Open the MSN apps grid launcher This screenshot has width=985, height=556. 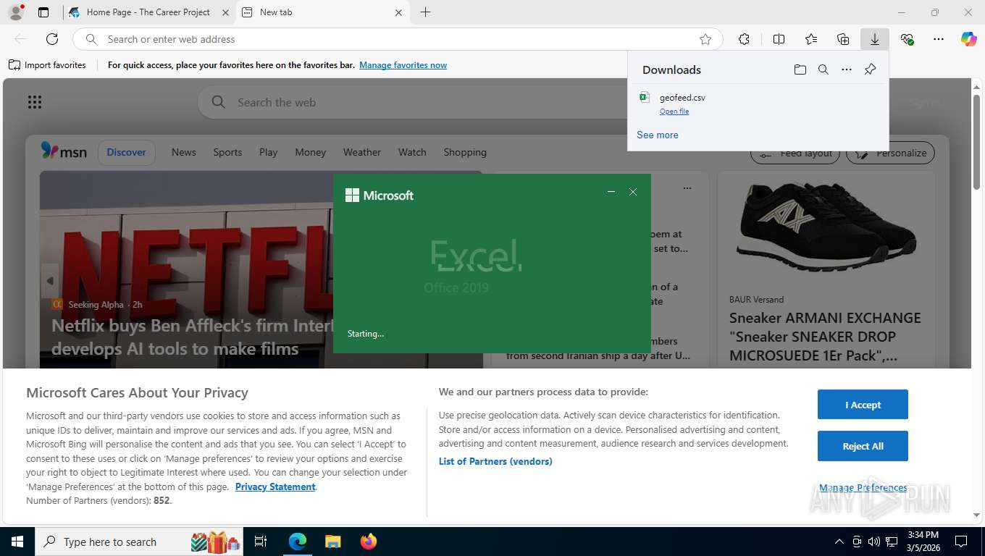(35, 102)
